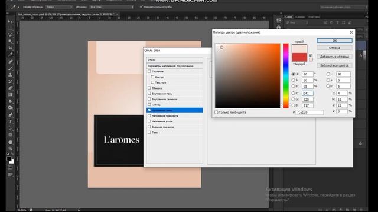Click the hex color input field
The height and width of the screenshot is (212, 378).
pos(309,112)
